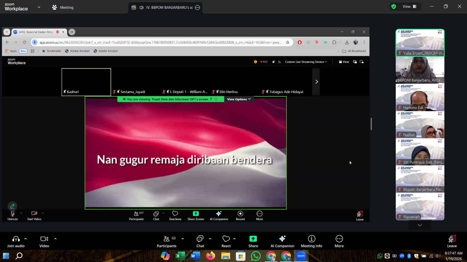Open Meeting info
Image resolution: width=467 pixels, height=262 pixels.
point(311,242)
